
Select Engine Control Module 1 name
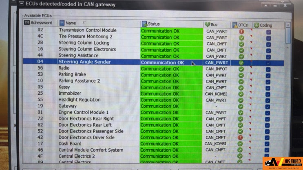(84, 112)
